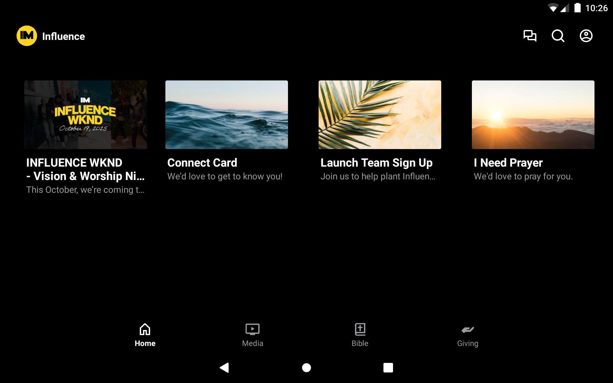Open the messages chat icon
This screenshot has width=613, height=383.
(530, 36)
